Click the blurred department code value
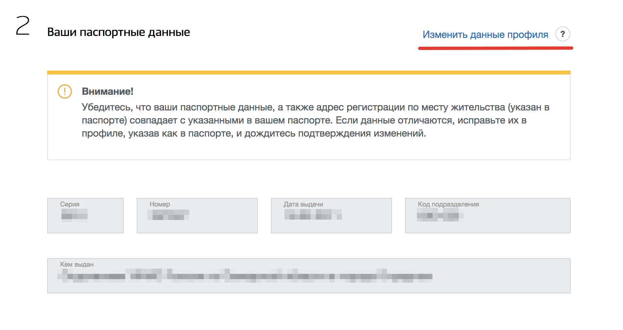Image resolution: width=623 pixels, height=330 pixels. pyautogui.click(x=440, y=216)
